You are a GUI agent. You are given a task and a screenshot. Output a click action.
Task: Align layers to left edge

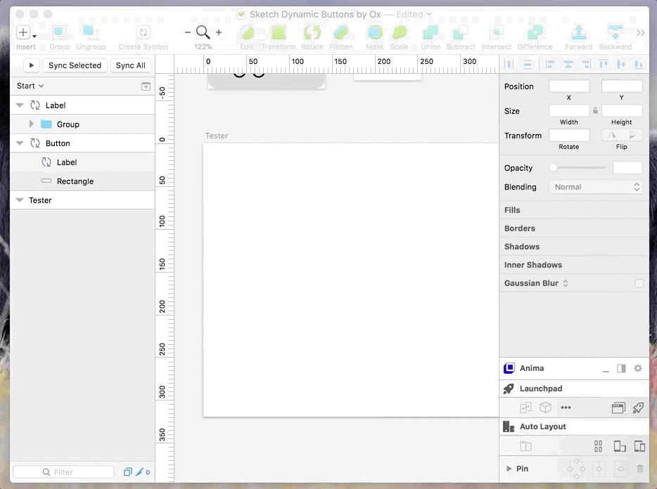click(549, 64)
